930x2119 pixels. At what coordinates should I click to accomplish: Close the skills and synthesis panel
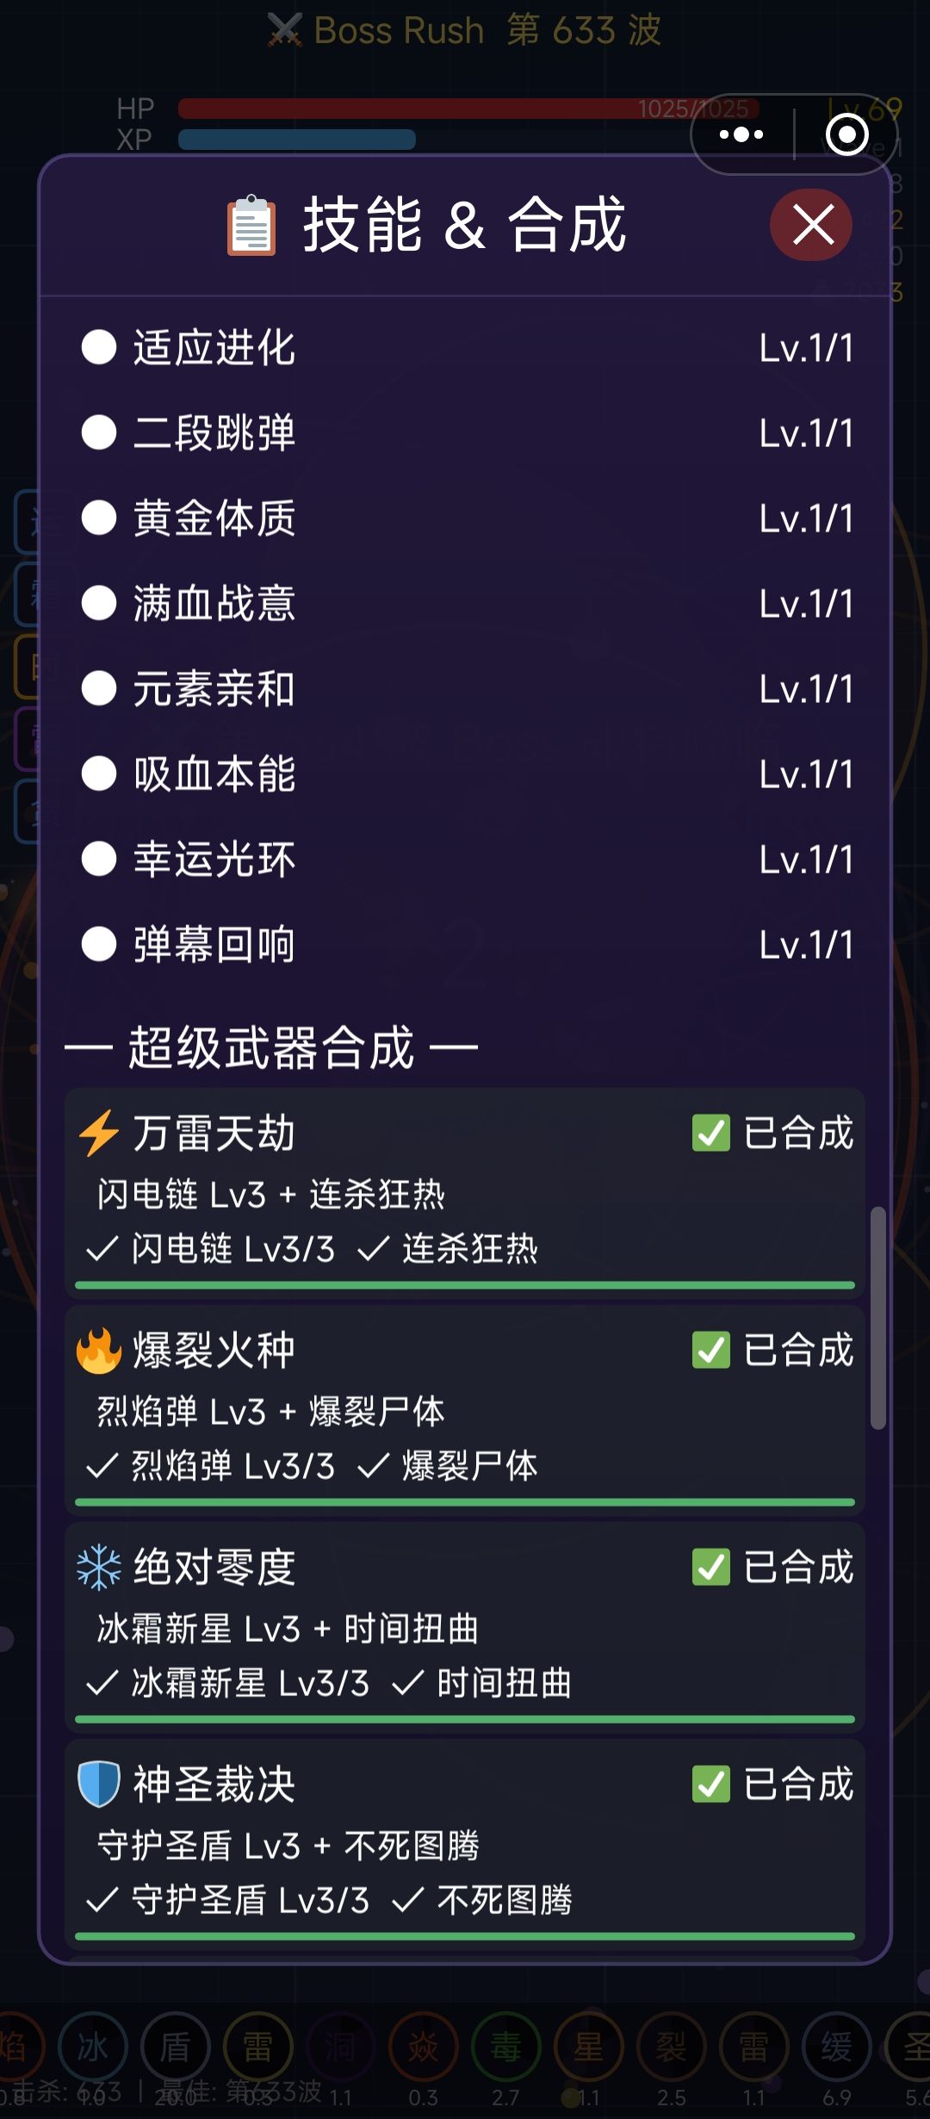[811, 226]
